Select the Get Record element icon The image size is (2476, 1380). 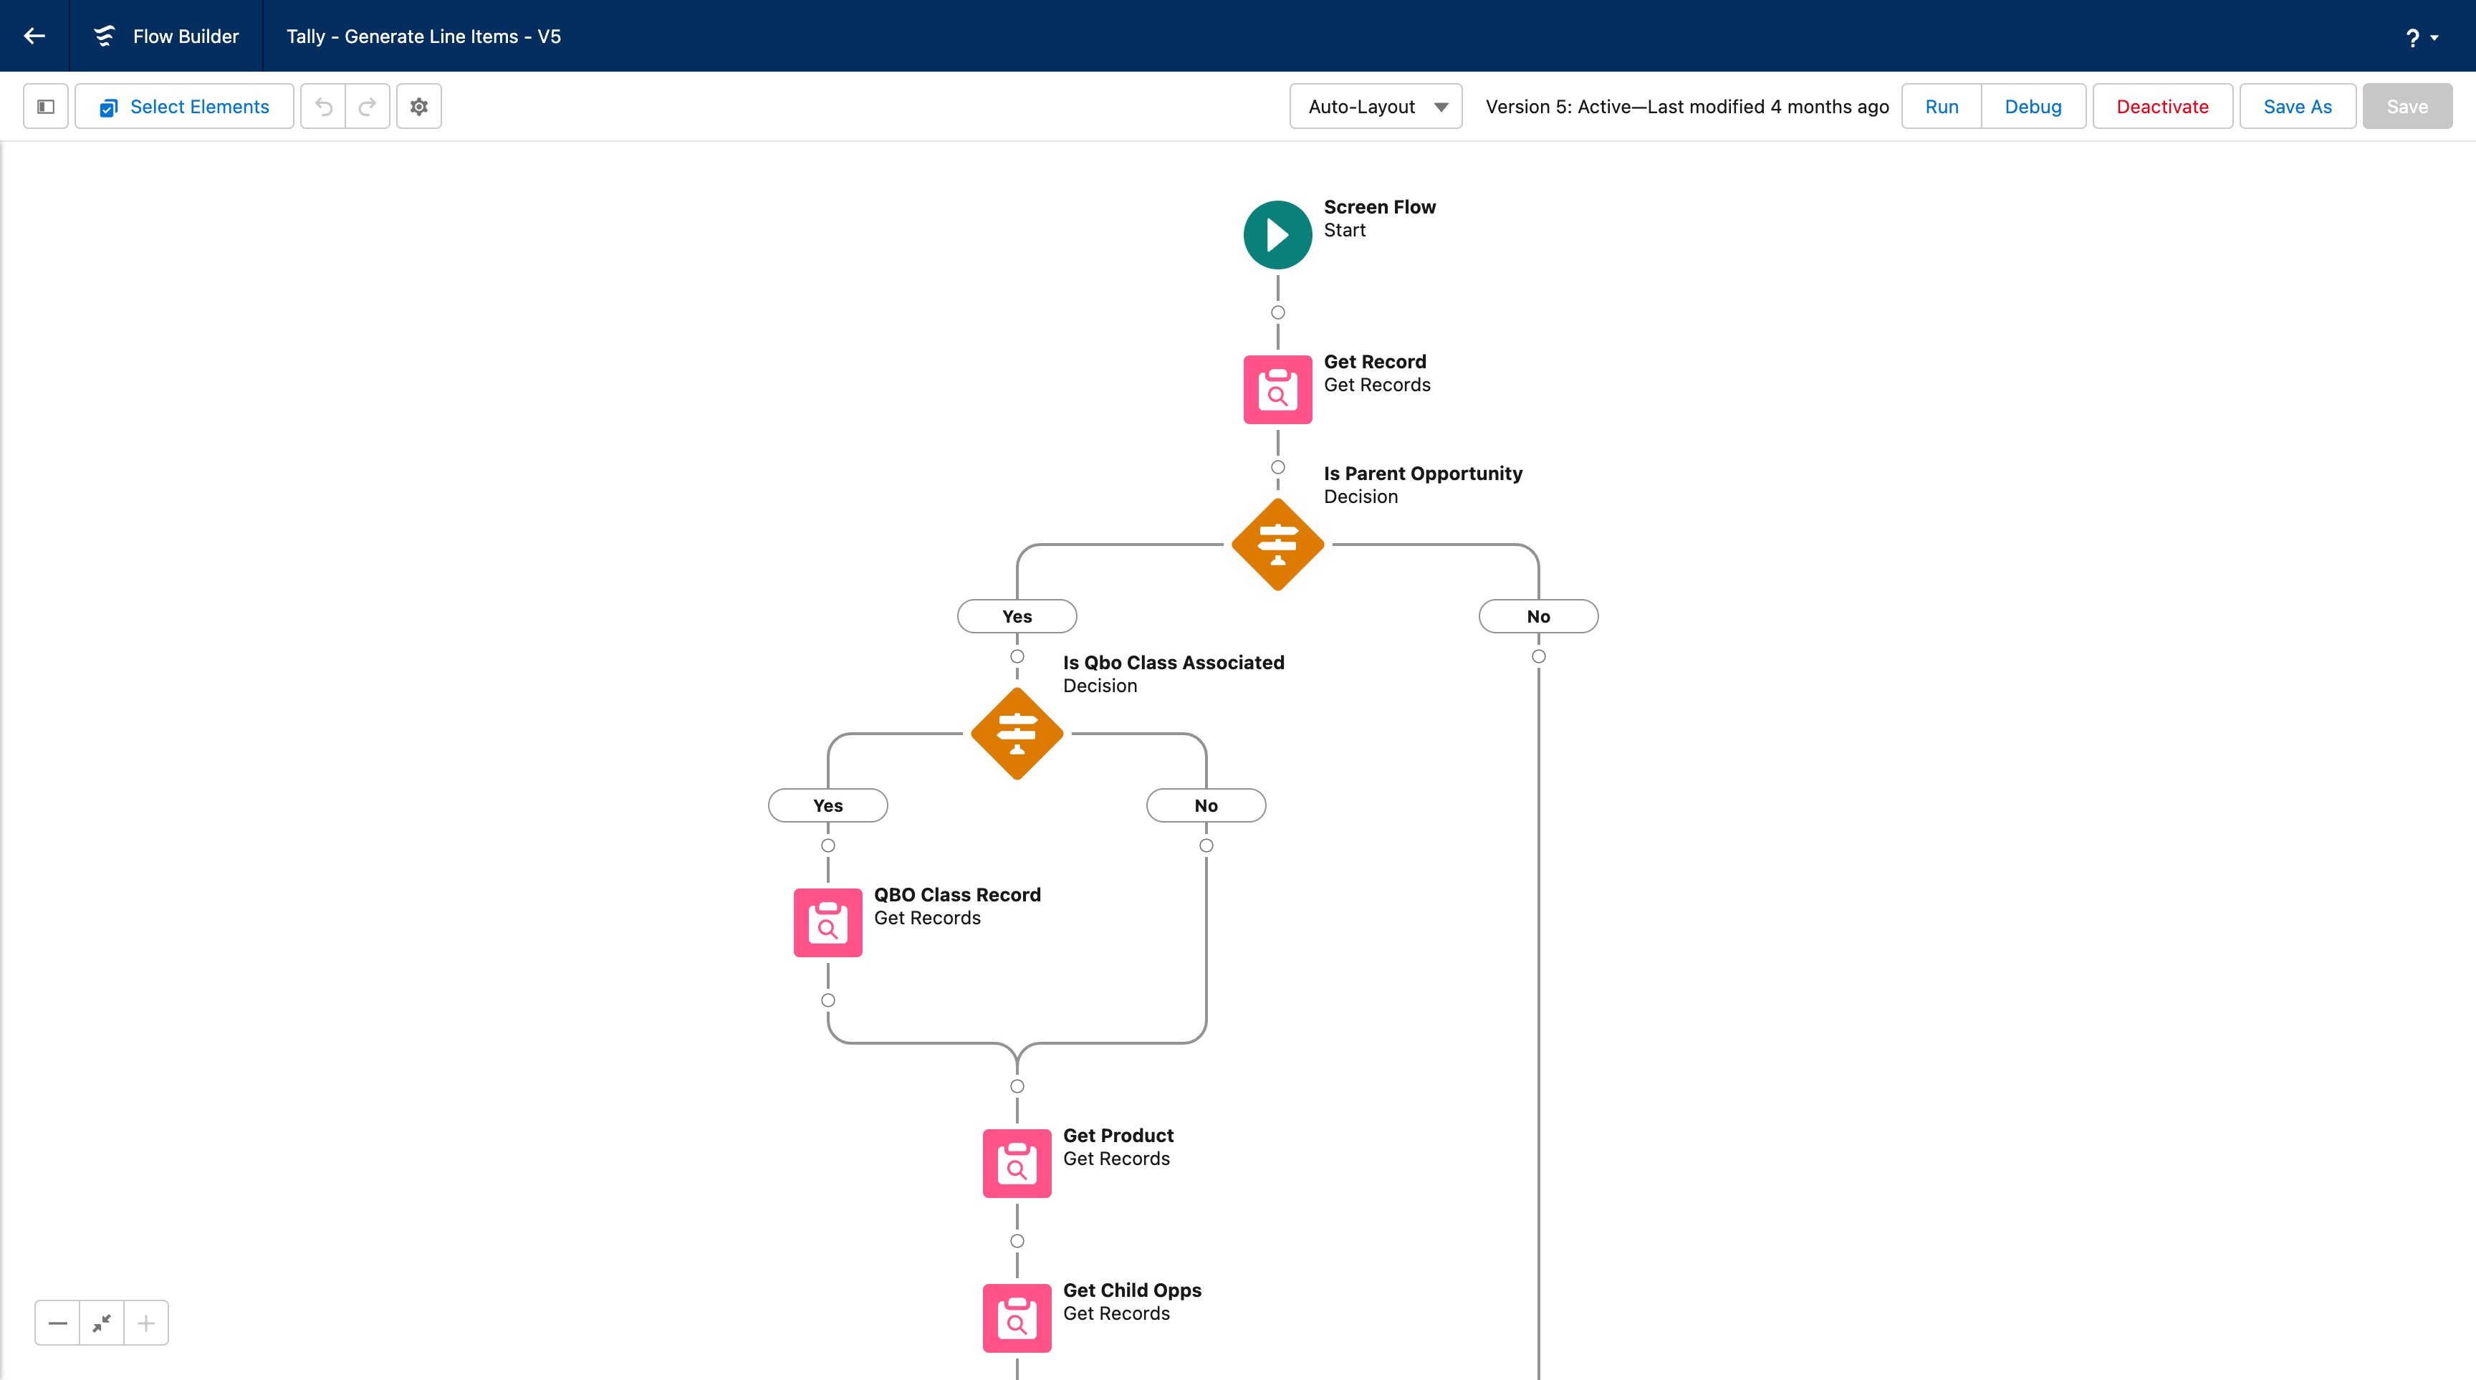point(1277,389)
